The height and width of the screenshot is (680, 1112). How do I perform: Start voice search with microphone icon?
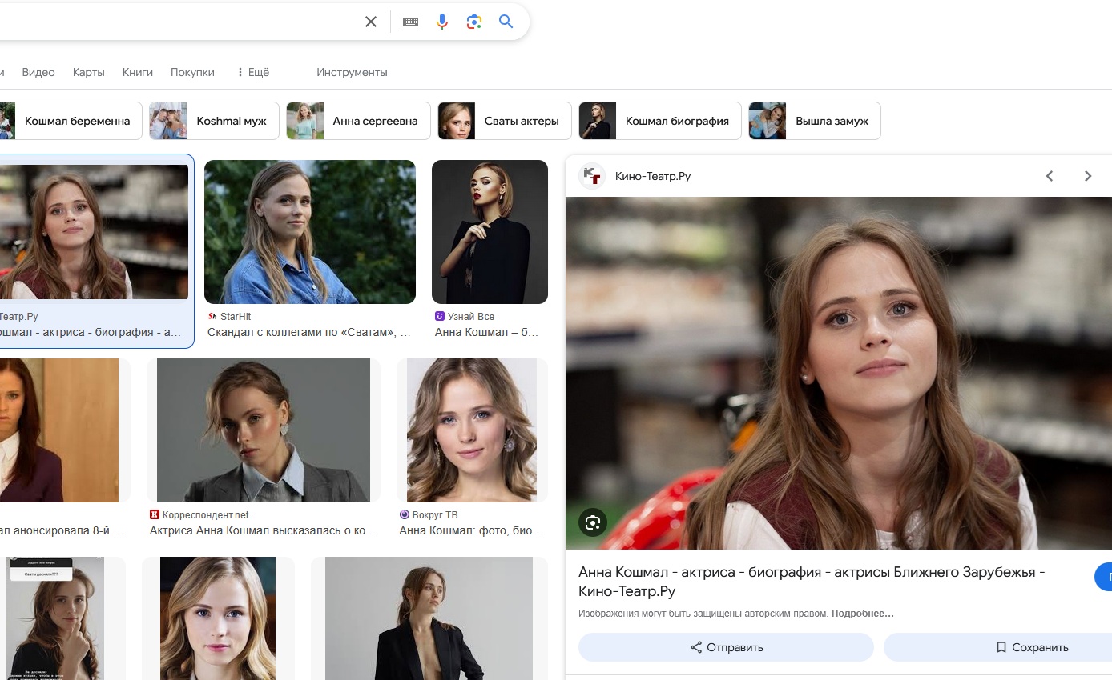(442, 22)
